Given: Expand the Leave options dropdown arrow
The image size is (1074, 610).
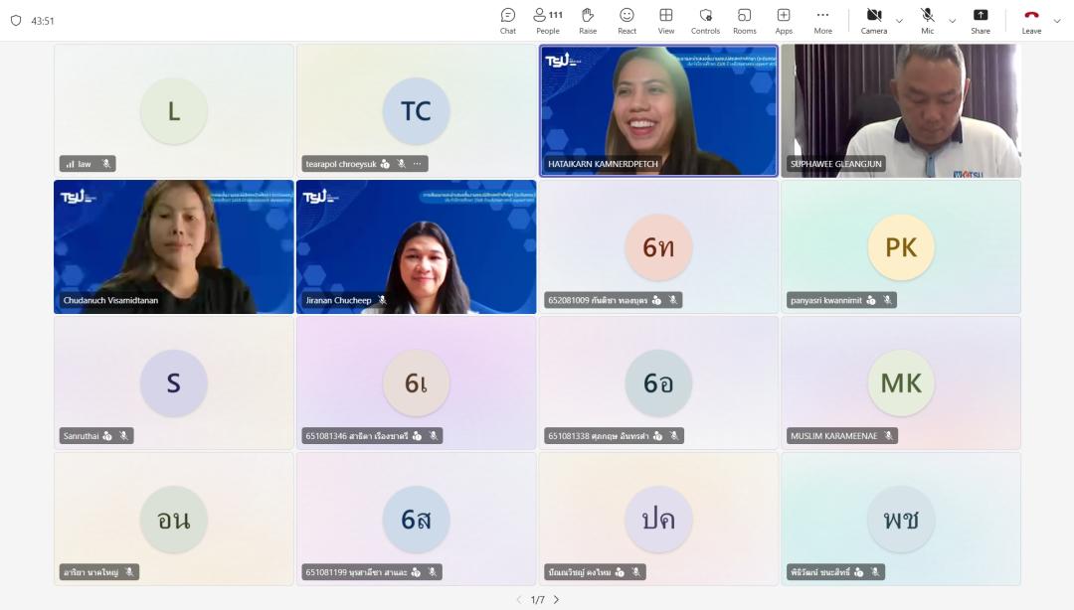Looking at the screenshot, I should coord(1056,21).
